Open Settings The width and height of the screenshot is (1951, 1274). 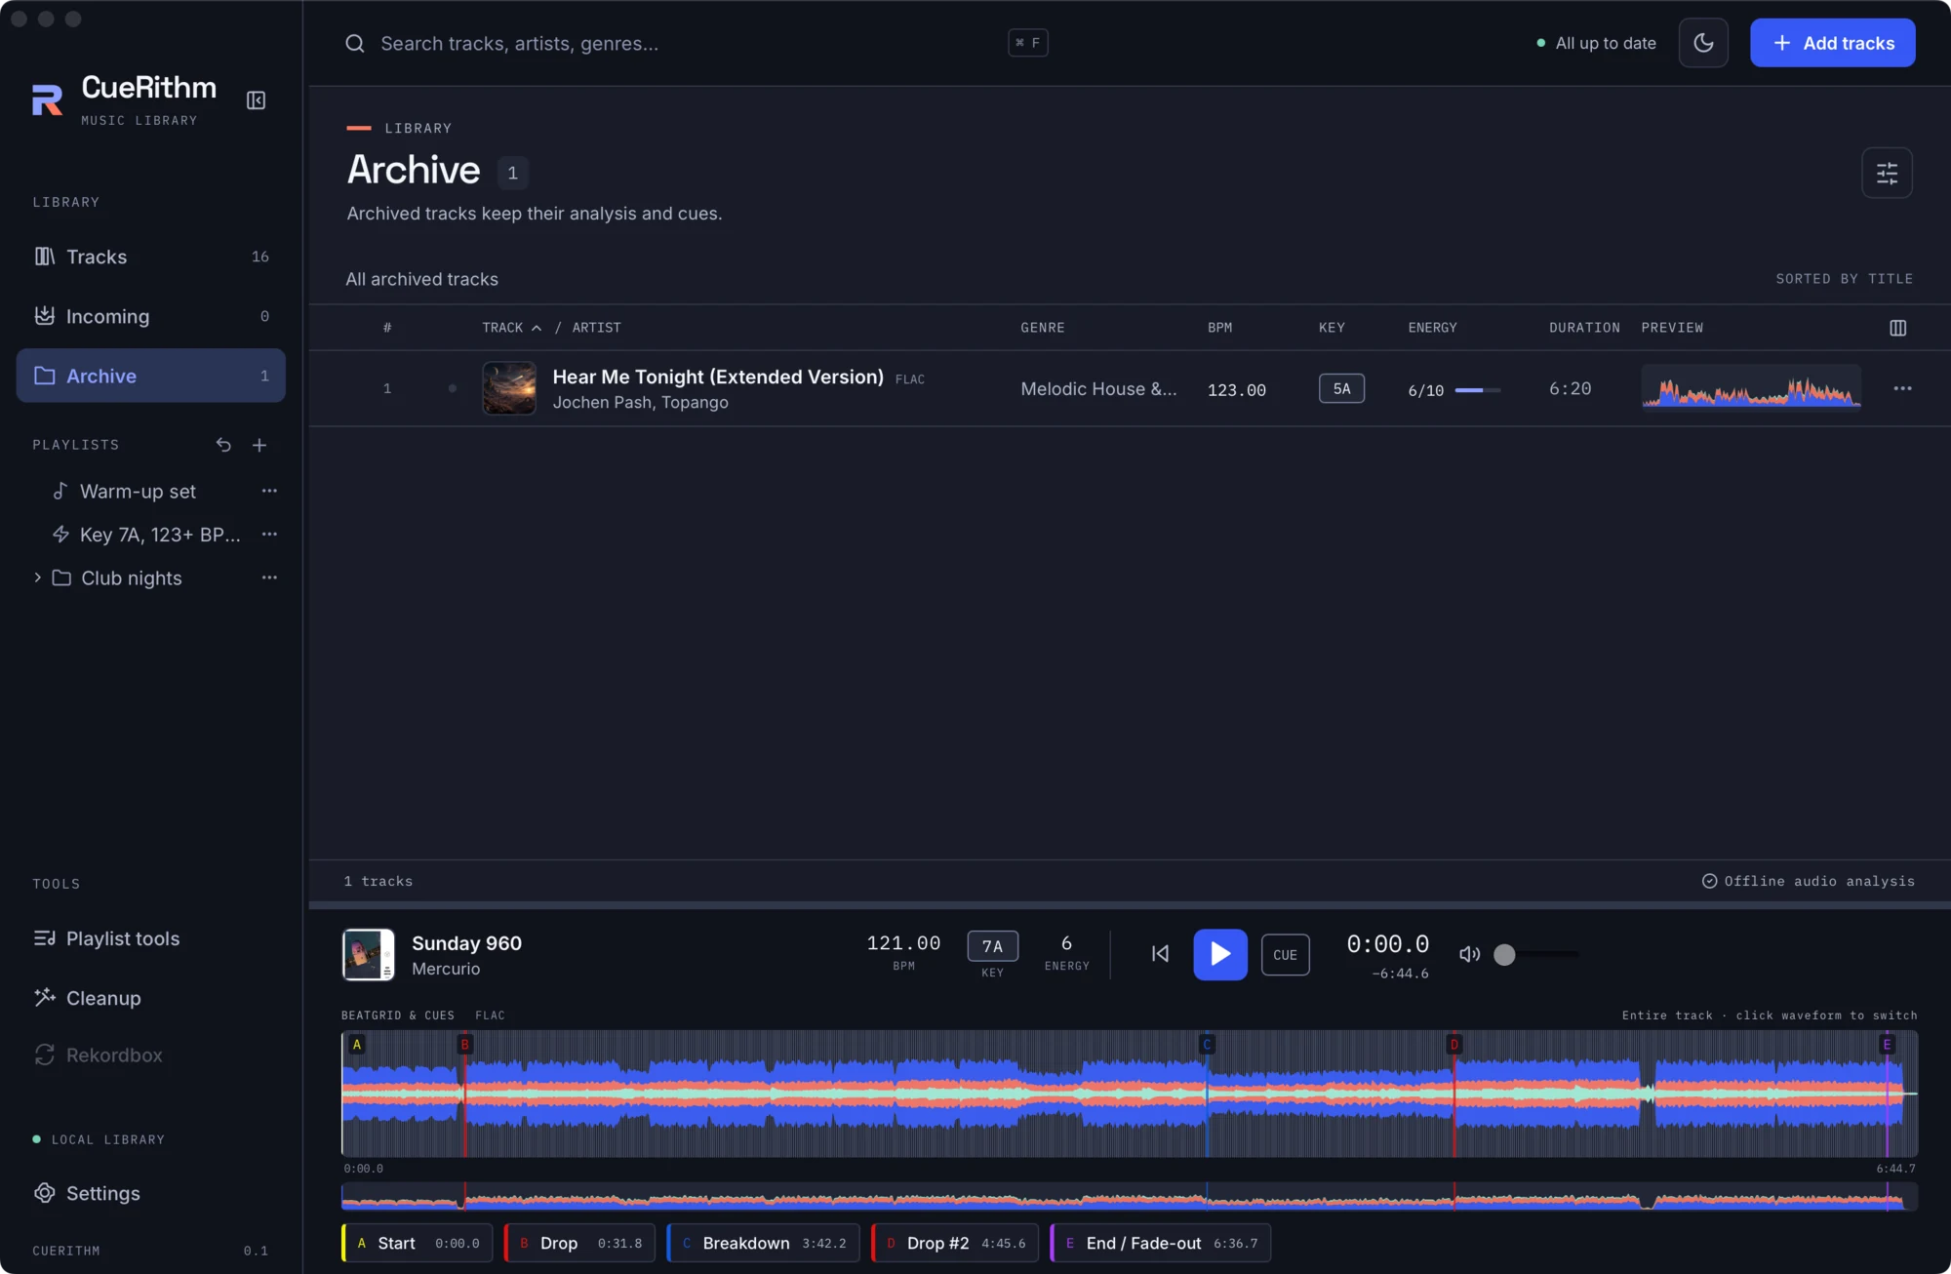coord(151,1193)
